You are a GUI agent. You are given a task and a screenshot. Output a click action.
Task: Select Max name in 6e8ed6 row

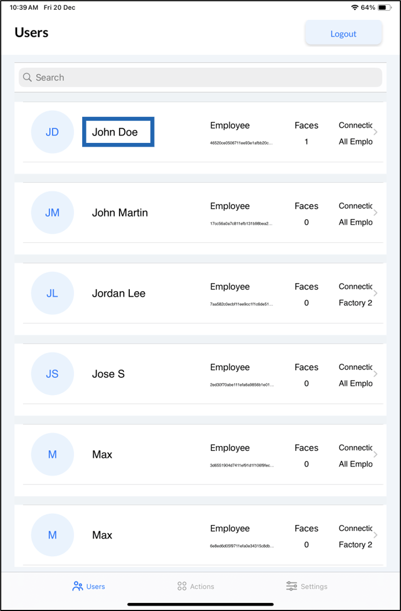coord(102,535)
